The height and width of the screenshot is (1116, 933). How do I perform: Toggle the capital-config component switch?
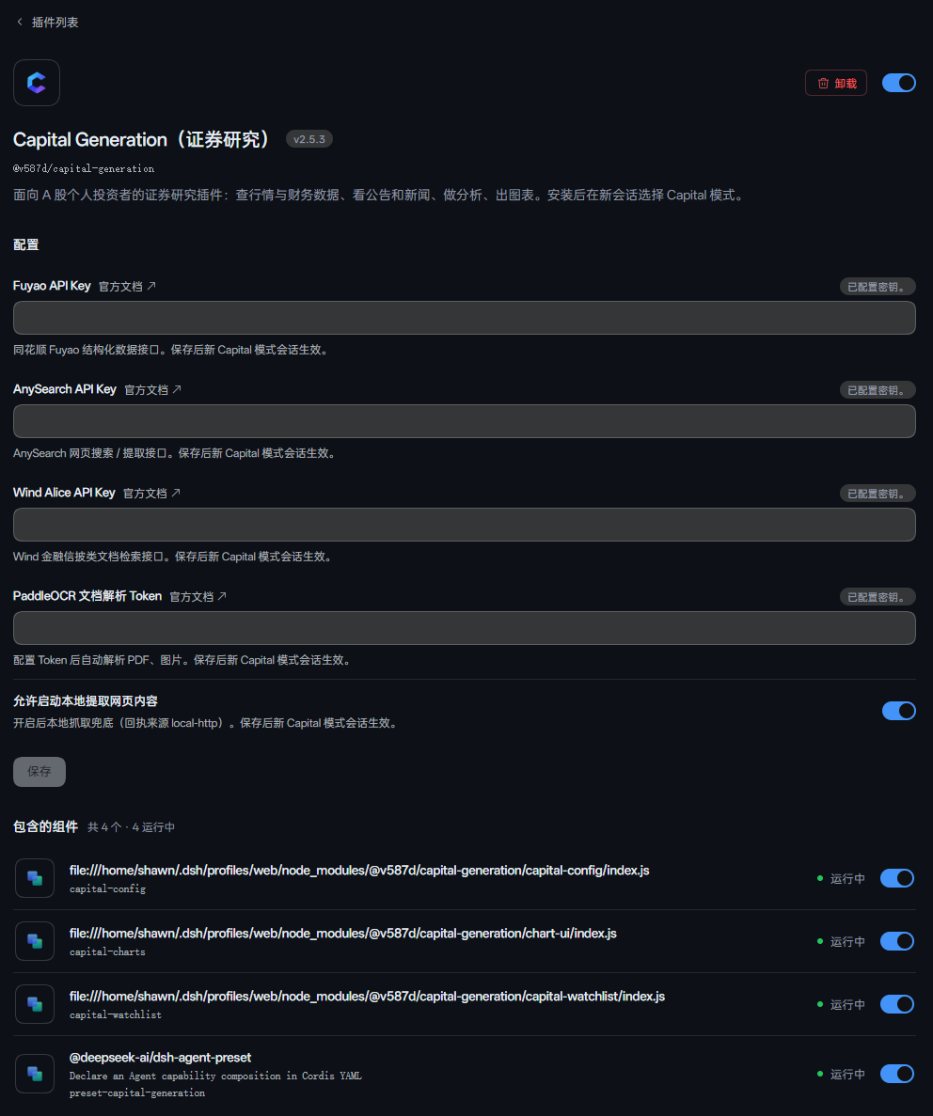pos(896,878)
